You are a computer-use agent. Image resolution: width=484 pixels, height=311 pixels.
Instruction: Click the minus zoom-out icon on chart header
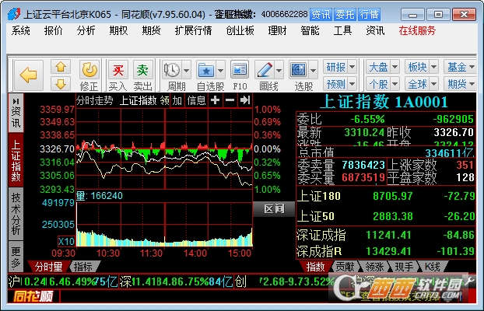[230, 100]
